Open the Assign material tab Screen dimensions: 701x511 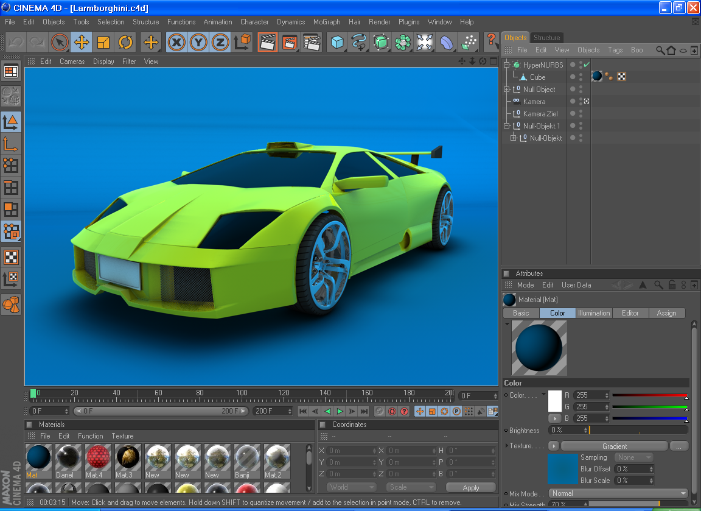(666, 313)
